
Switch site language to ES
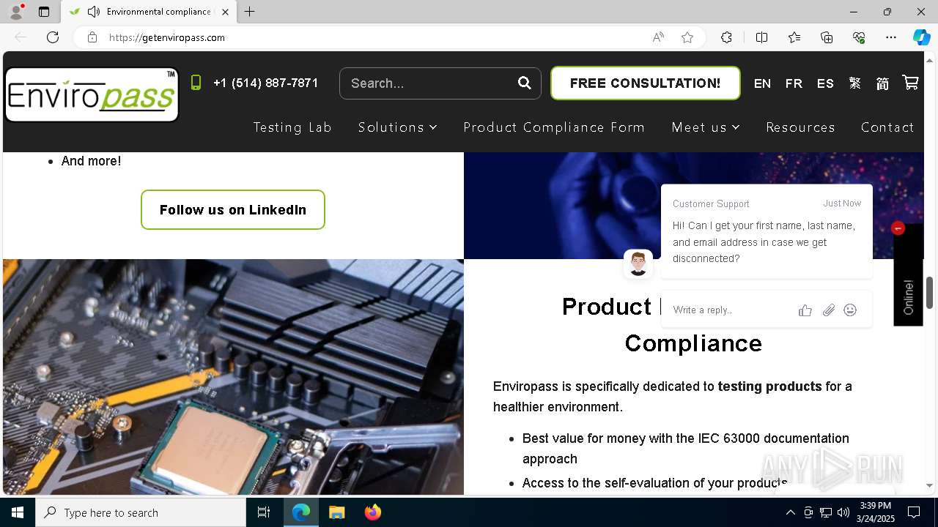[825, 83]
